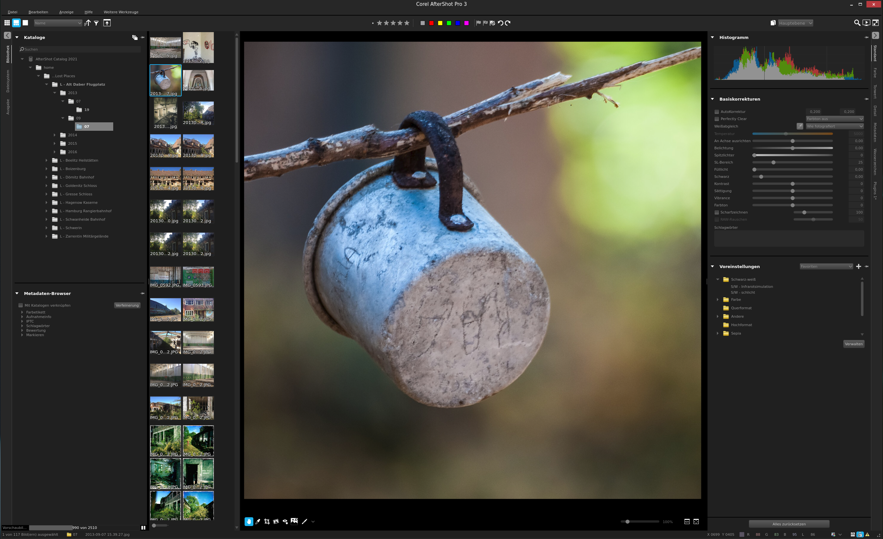The image size is (883, 539).
Task: Switch to the Dateisystem side tab
Action: [8, 81]
